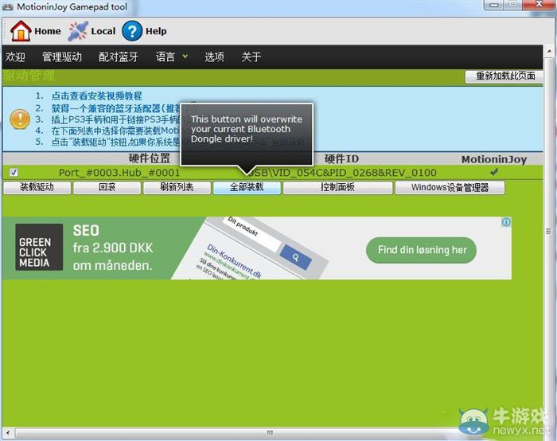This screenshot has width=557, height=441.
Task: Select the USB\VID_054C&PID_0268&REV_0100 hardware ID
Action: tap(341, 173)
